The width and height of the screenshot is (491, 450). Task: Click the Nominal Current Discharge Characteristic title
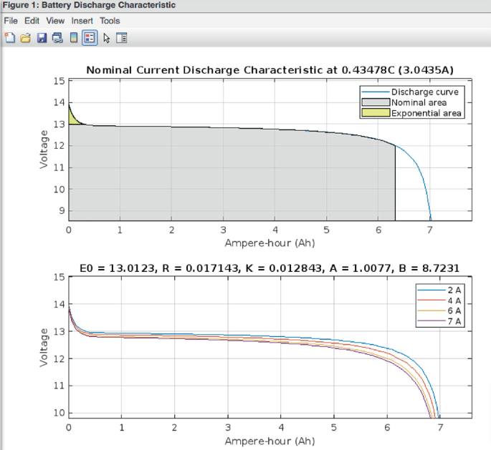click(270, 70)
